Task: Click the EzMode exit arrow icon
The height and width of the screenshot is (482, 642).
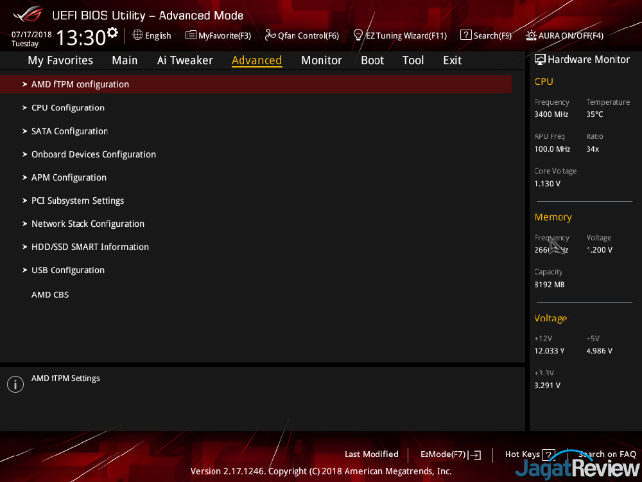Action: 475,454
